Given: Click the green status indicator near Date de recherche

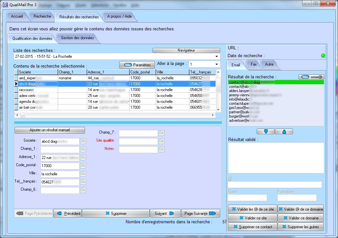Looking at the screenshot, I should pyautogui.click(x=323, y=56).
